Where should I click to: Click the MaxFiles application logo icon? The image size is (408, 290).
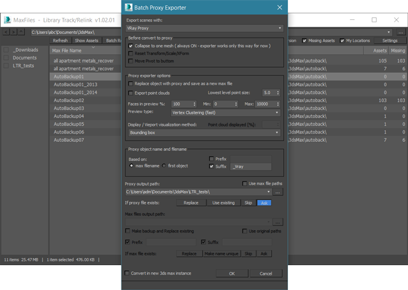tap(7, 20)
